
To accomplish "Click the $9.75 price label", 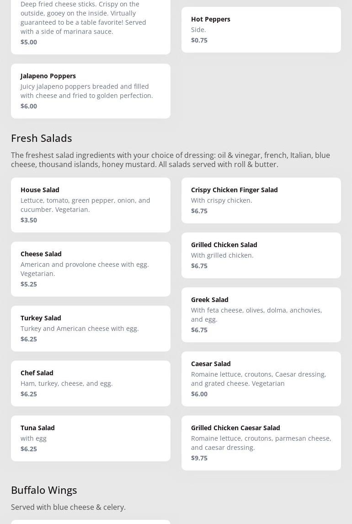I will point(199,458).
